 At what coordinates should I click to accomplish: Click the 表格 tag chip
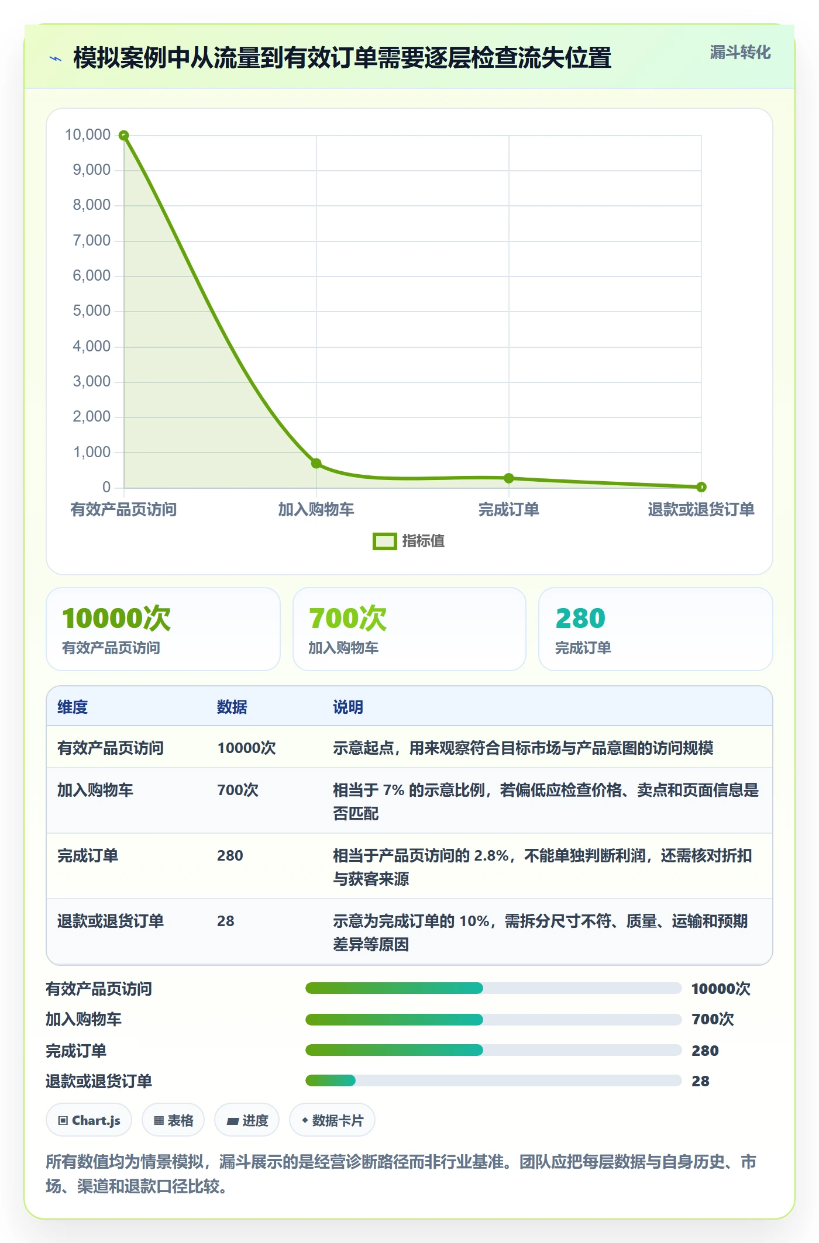(x=173, y=1120)
